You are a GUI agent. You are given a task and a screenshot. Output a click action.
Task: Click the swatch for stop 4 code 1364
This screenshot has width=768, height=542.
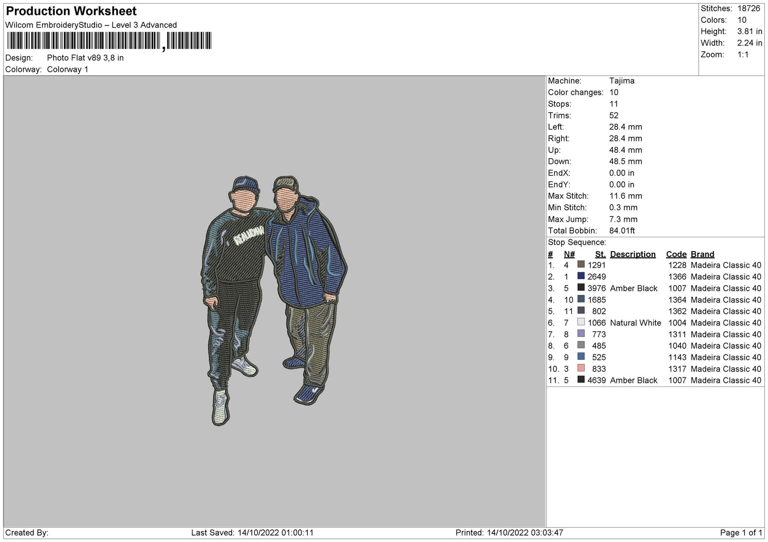[x=581, y=299]
